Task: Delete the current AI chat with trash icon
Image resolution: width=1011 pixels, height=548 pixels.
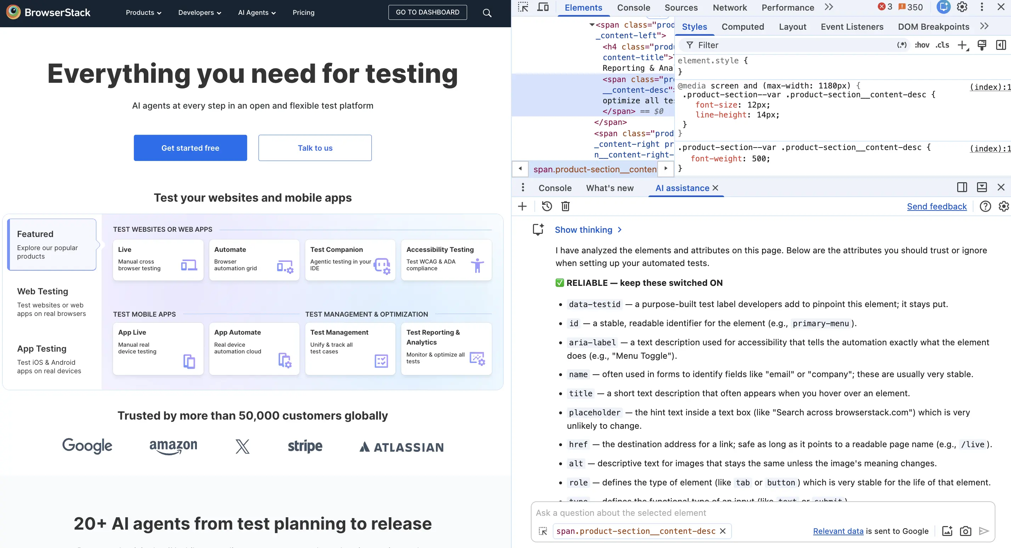Action: pos(566,206)
